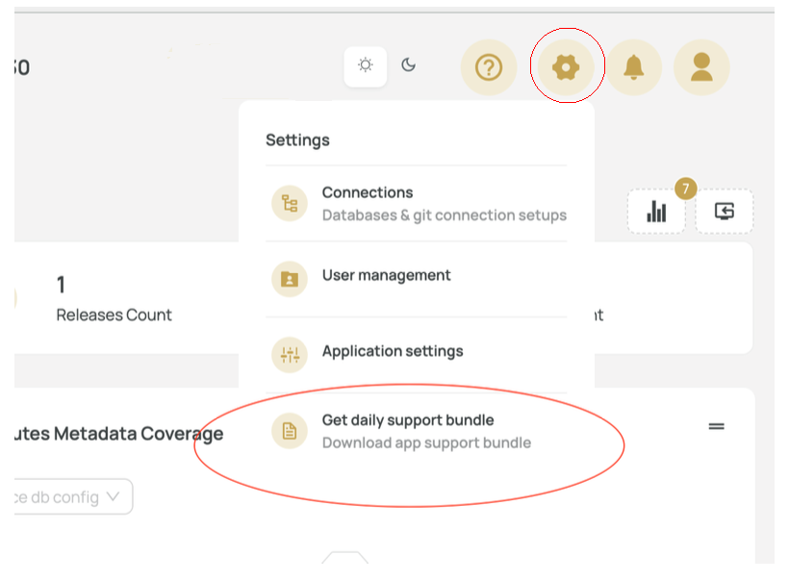Choose User management from Settings menu
The height and width of the screenshot is (581, 789).
[386, 275]
